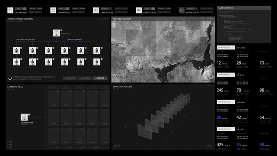Click the OPERATOR 04 label
The width and height of the screenshot is (277, 156).
coord(150,13)
